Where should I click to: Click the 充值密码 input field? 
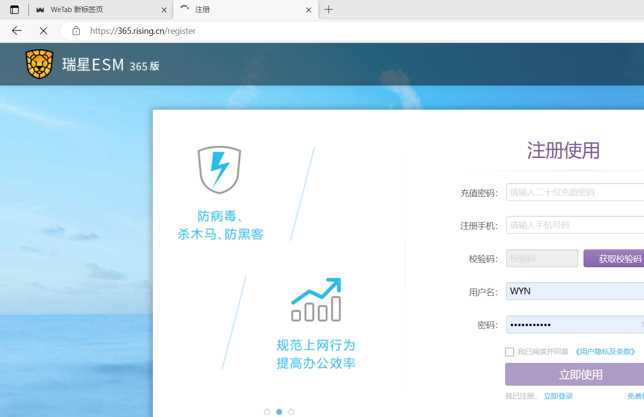575,192
